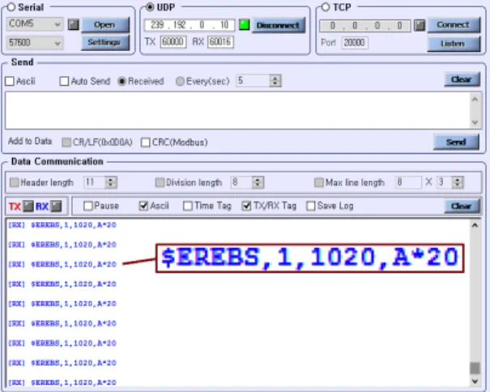The height and width of the screenshot is (392, 490).
Task: Click the green UDP status indicator
Action: 244,24
